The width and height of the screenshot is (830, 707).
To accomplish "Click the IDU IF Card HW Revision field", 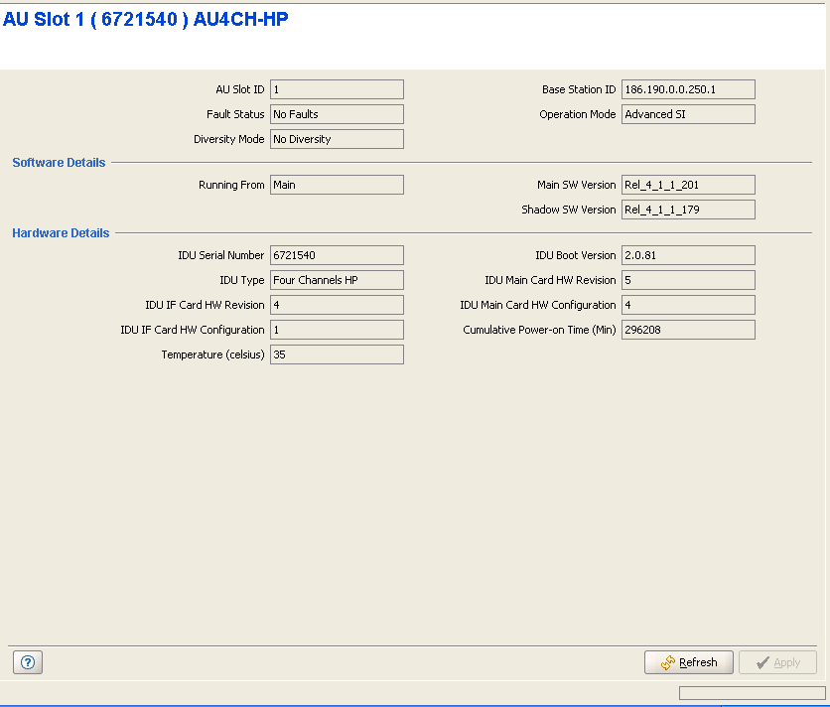I will pyautogui.click(x=337, y=305).
